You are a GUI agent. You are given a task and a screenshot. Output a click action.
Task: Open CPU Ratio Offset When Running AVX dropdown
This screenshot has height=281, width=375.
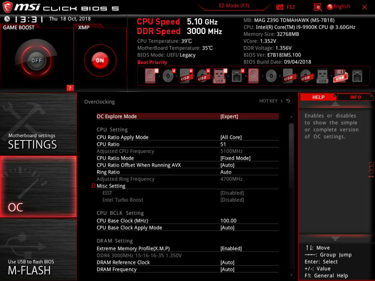click(227, 165)
